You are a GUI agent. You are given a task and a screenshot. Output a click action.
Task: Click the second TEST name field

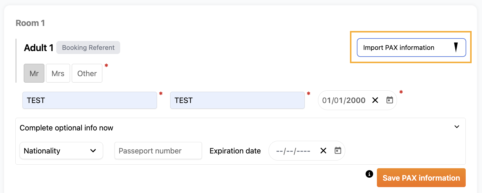click(x=237, y=100)
